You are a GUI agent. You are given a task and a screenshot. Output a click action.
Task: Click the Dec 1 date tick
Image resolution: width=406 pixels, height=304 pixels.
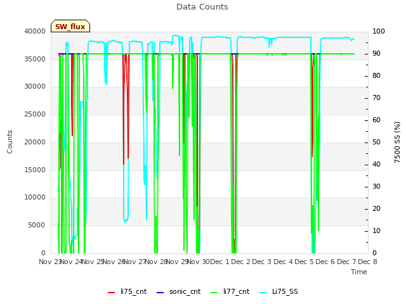click(219, 262)
